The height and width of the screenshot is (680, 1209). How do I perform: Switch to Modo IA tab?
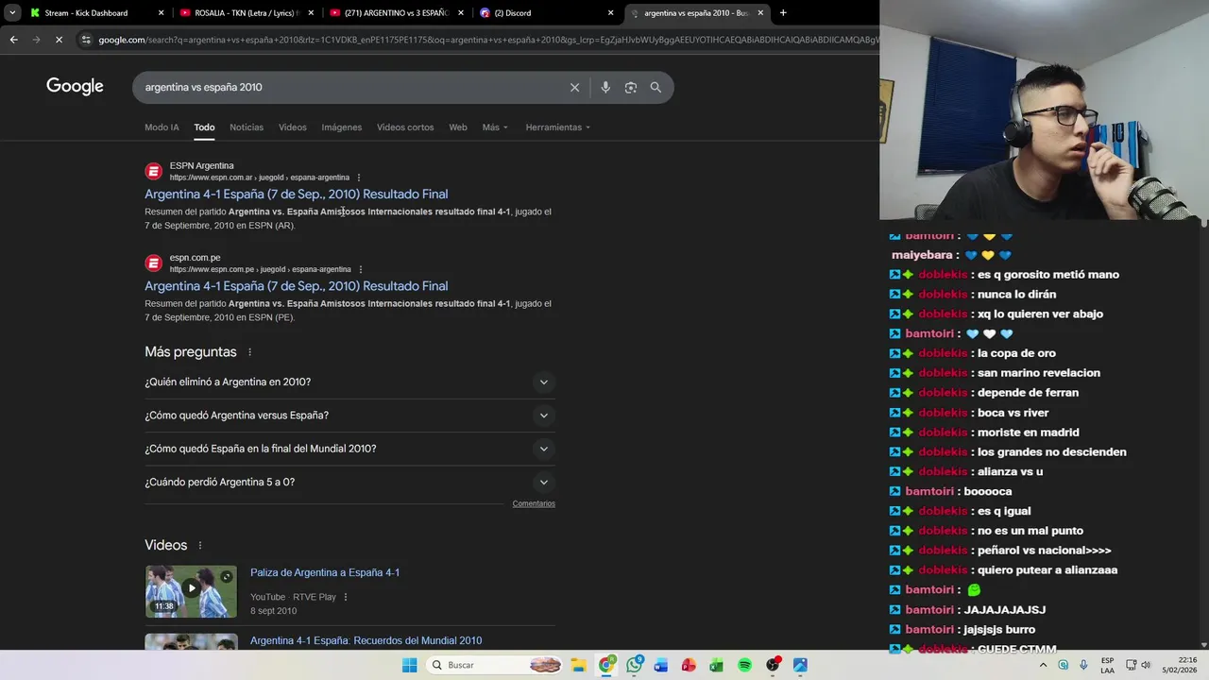(162, 127)
